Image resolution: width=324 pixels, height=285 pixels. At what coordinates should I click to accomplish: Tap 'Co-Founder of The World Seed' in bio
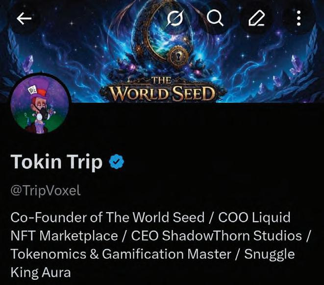coord(105,217)
